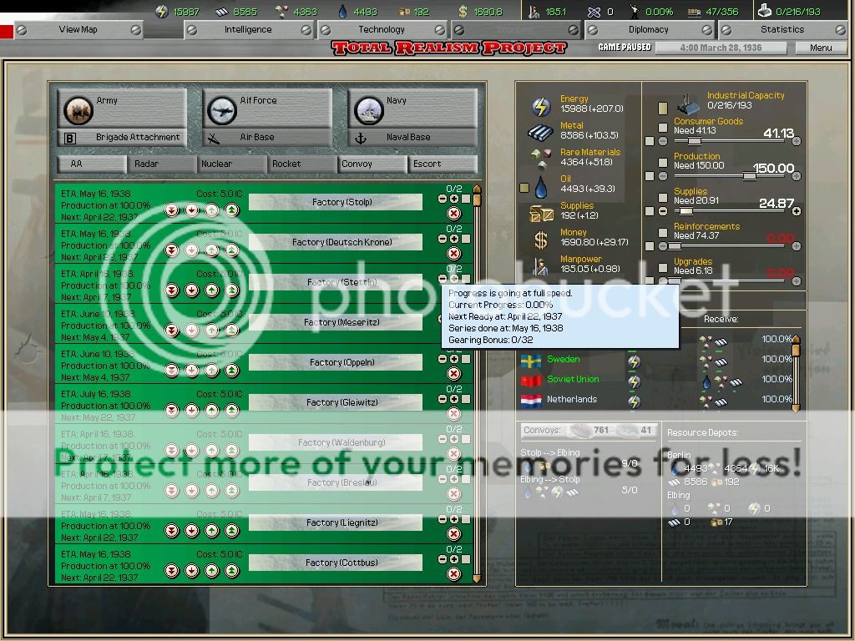Tick the checkbox next to Oil
Image resolution: width=855 pixels, height=641 pixels.
[524, 188]
